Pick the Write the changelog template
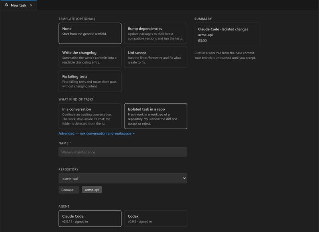The height and width of the screenshot is (232, 319). pyautogui.click(x=90, y=57)
